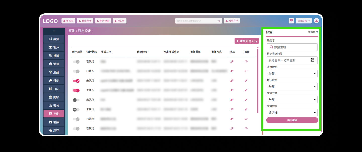Turn off the enabled toggle in fourth row
This screenshot has width=362, height=152.
[76, 90]
